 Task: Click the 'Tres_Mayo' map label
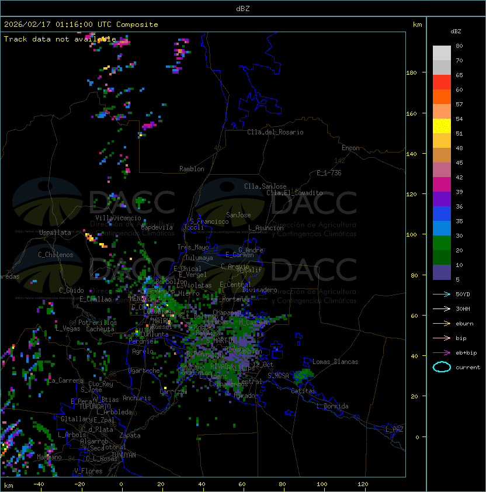193,247
